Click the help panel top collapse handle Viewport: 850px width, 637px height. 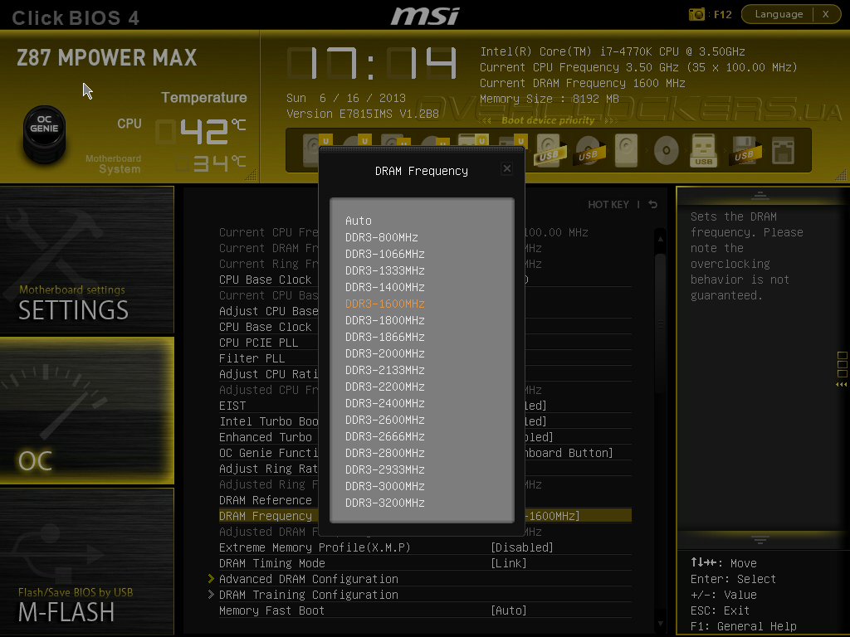point(760,195)
